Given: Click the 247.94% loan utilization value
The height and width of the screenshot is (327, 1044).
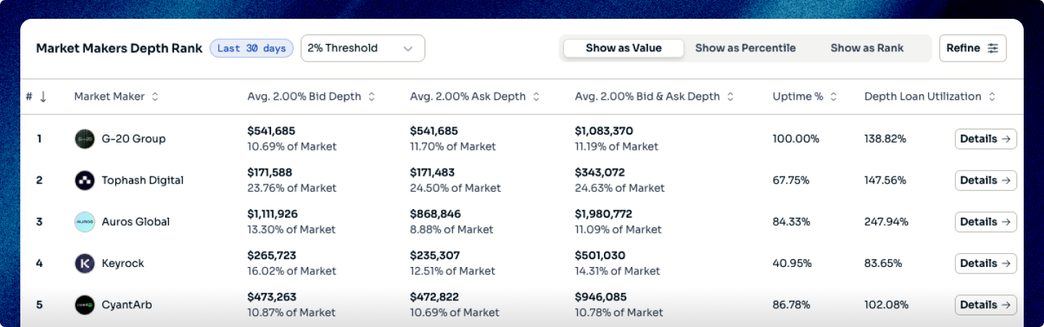Looking at the screenshot, I should pos(887,222).
